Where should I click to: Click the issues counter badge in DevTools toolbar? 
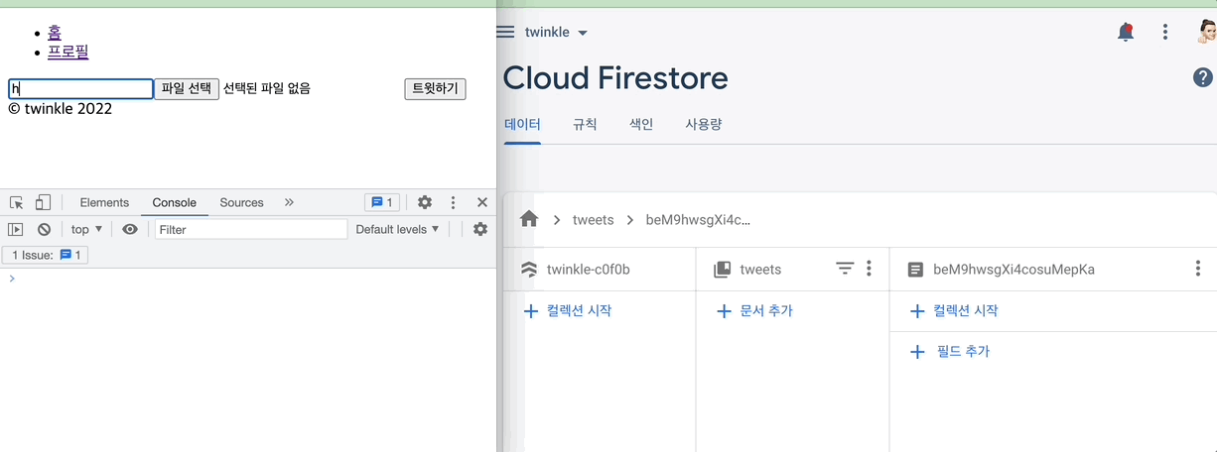[382, 202]
